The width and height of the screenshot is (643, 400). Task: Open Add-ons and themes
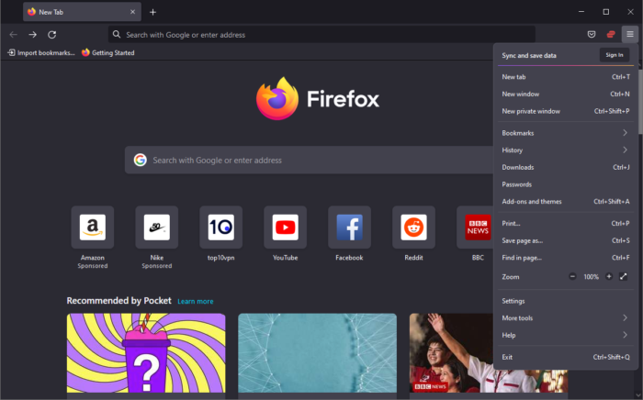[566, 202]
